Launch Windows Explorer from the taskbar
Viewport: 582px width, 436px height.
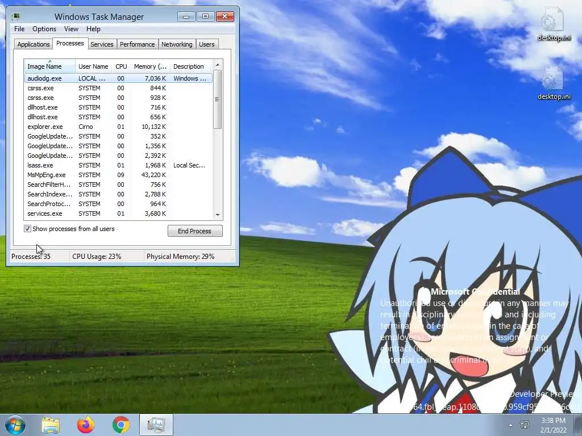pyautogui.click(x=51, y=425)
